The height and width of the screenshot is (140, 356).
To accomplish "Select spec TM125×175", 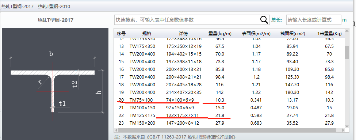I will tap(142, 116).
